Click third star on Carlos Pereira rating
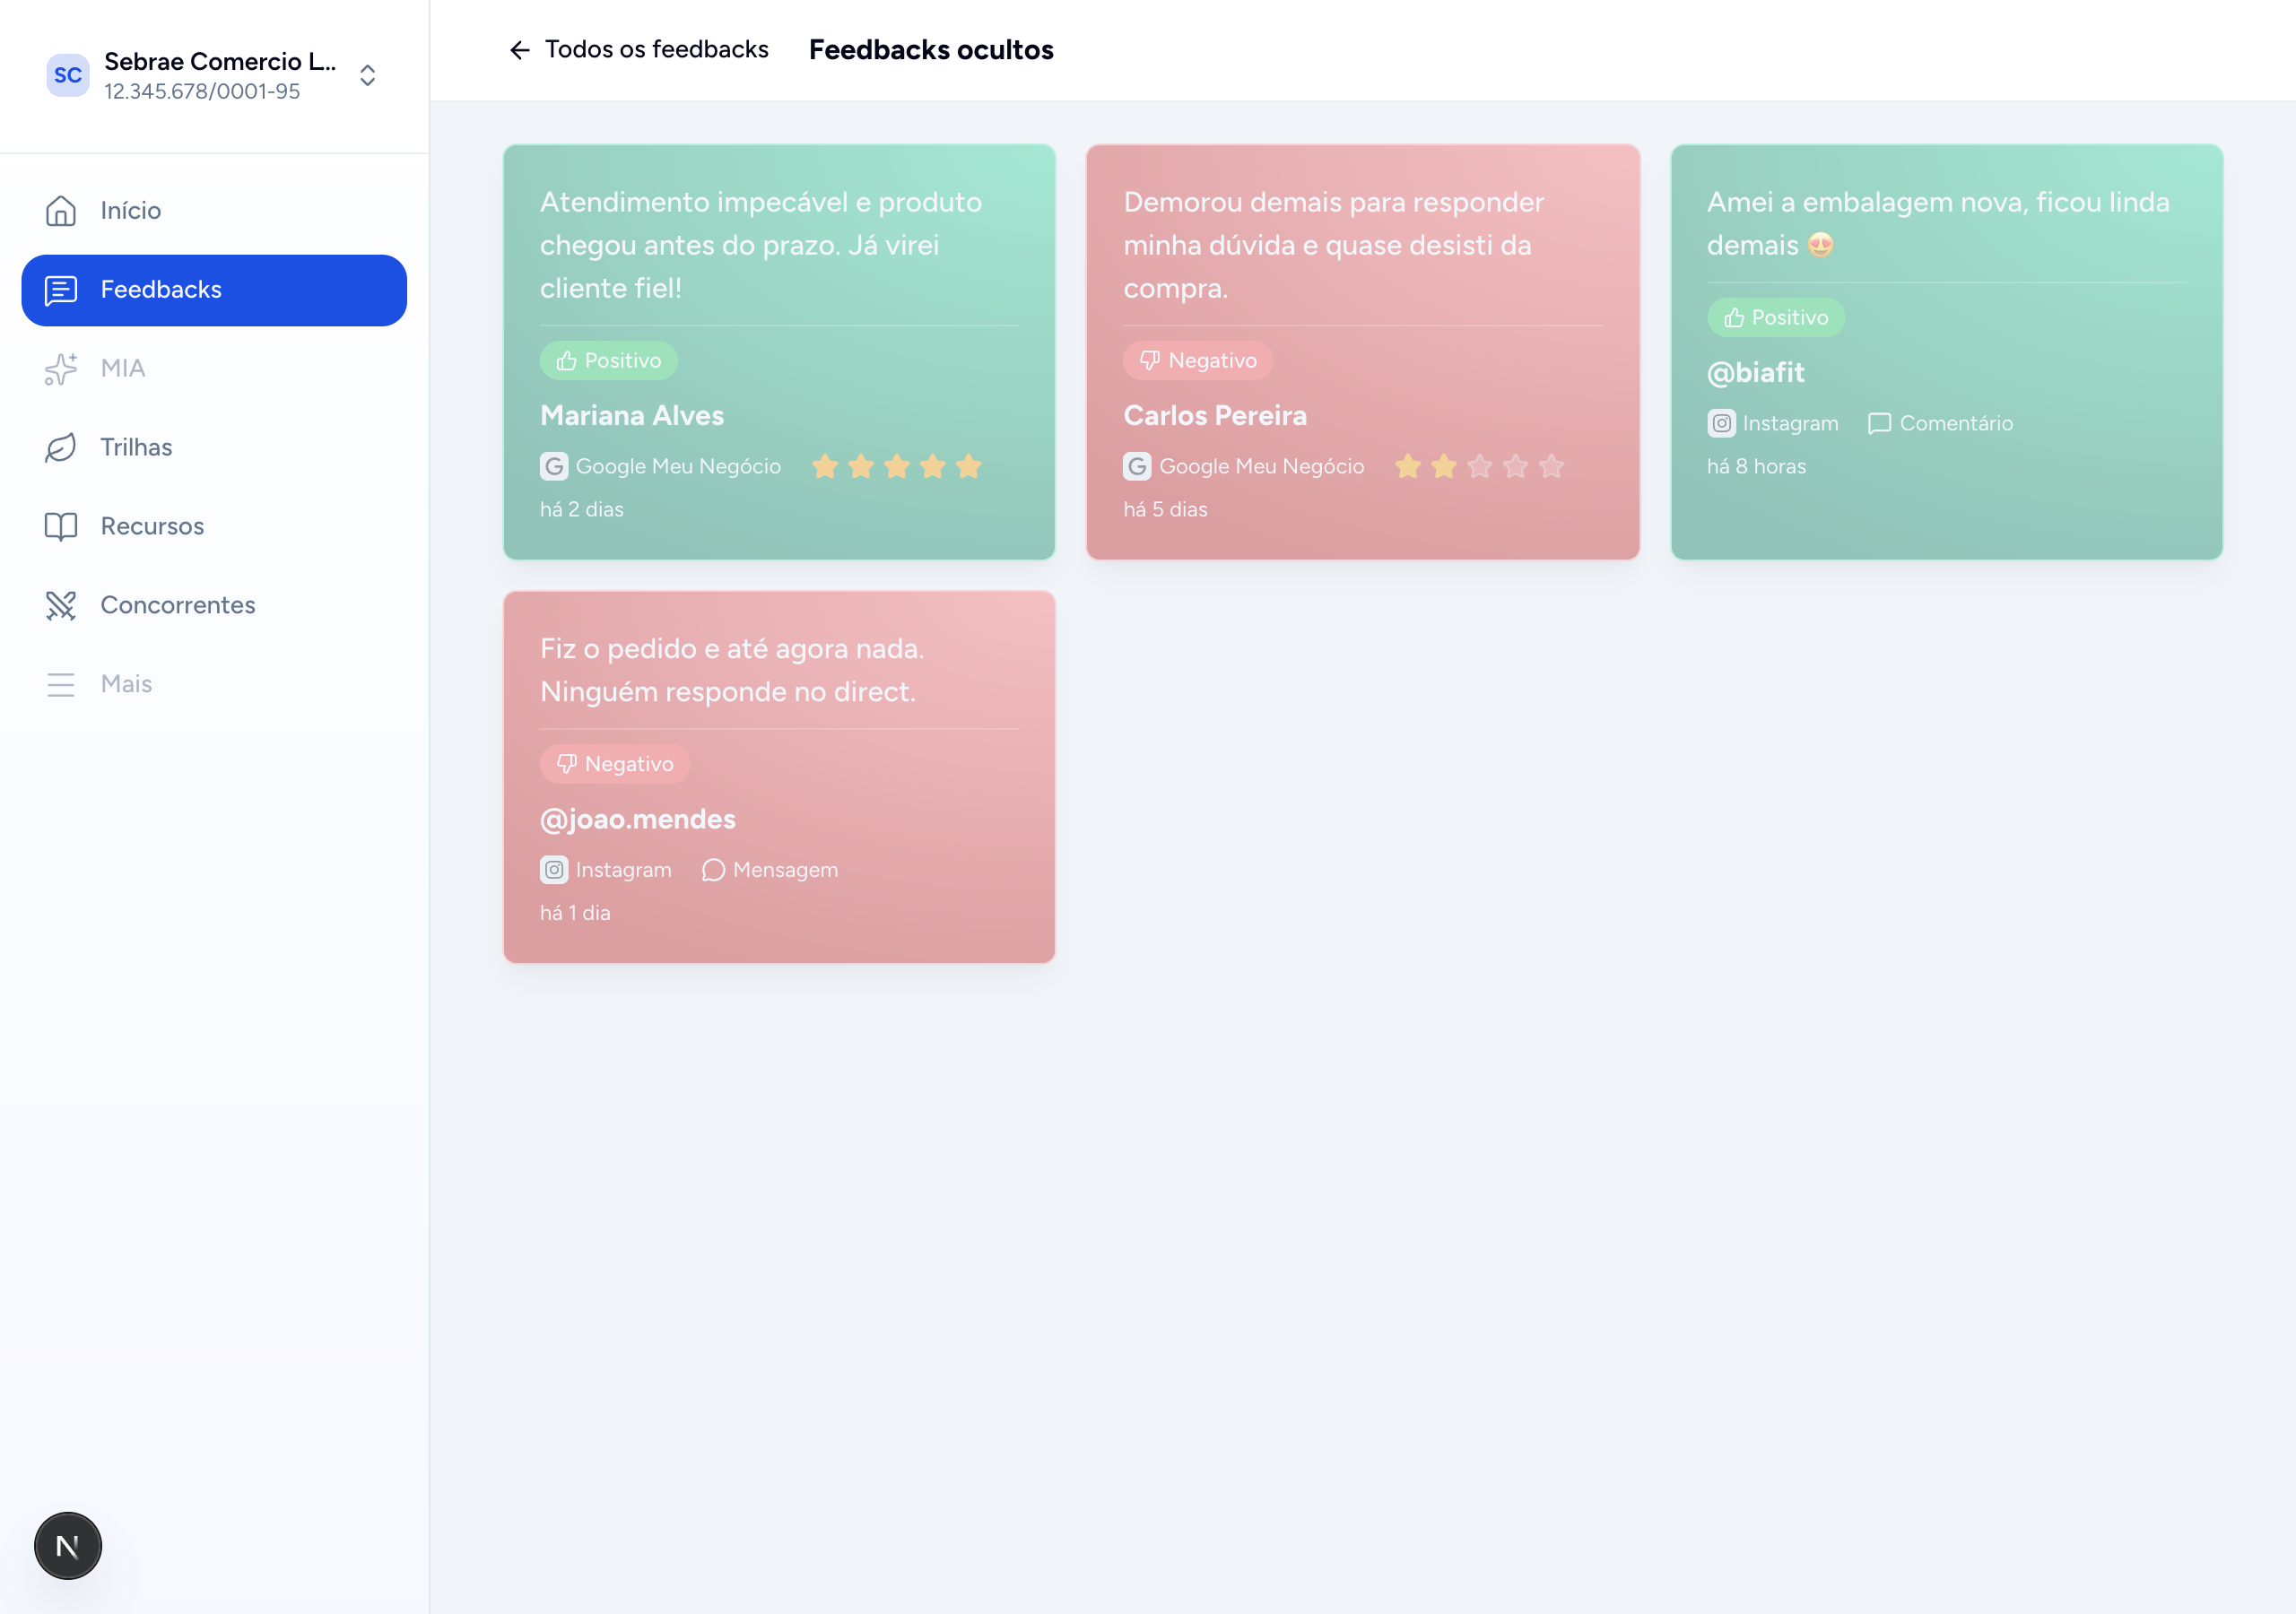 (x=1479, y=466)
